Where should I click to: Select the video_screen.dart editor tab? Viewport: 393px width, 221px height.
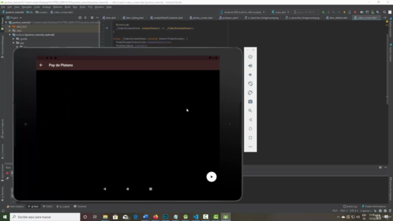(x=367, y=18)
